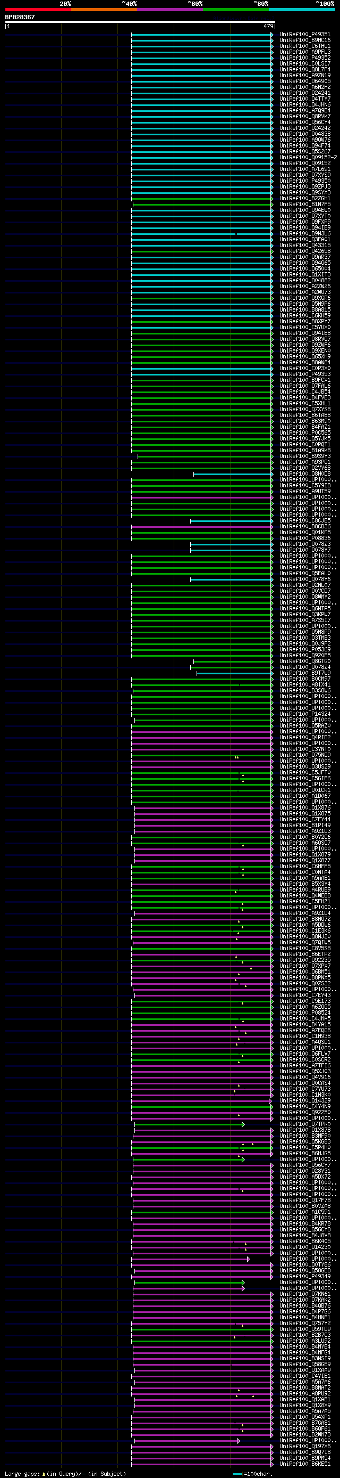Click the orange ~40% identity legend segment
Screen dimensions: 340x1478
click(x=104, y=9)
